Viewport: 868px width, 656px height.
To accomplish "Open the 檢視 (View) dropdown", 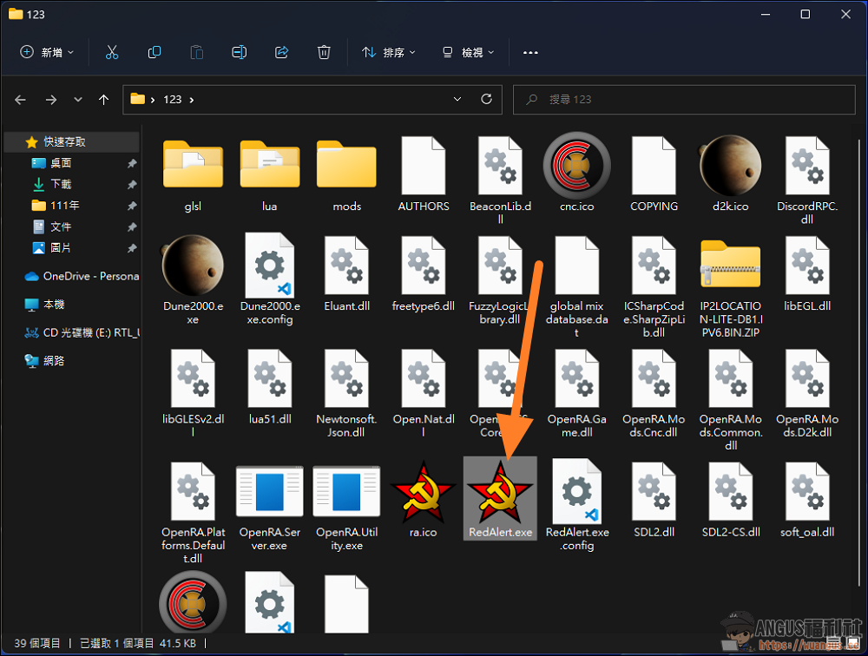I will [469, 53].
